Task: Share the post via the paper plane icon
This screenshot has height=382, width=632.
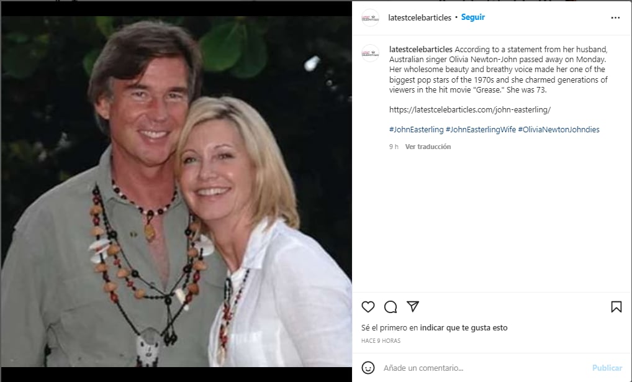Action: pos(412,306)
